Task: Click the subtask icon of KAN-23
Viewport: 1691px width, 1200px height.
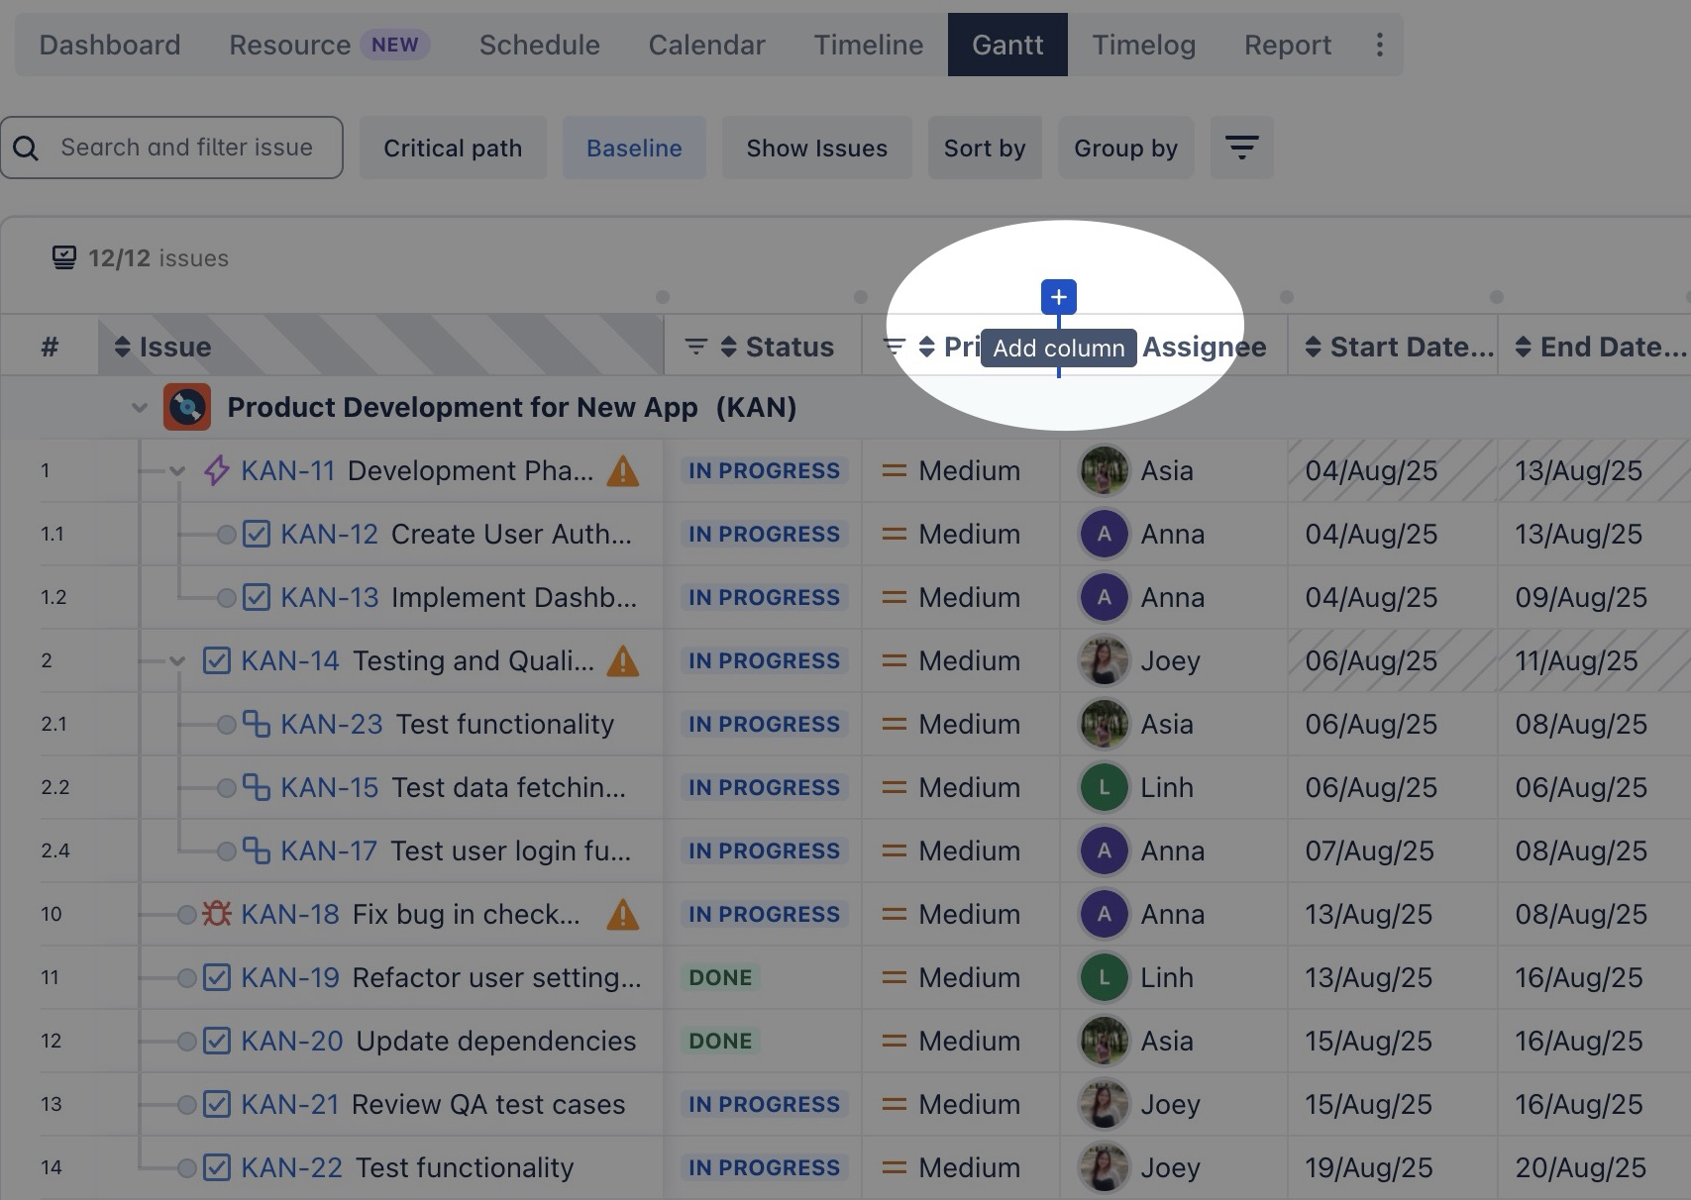Action: coord(257,725)
